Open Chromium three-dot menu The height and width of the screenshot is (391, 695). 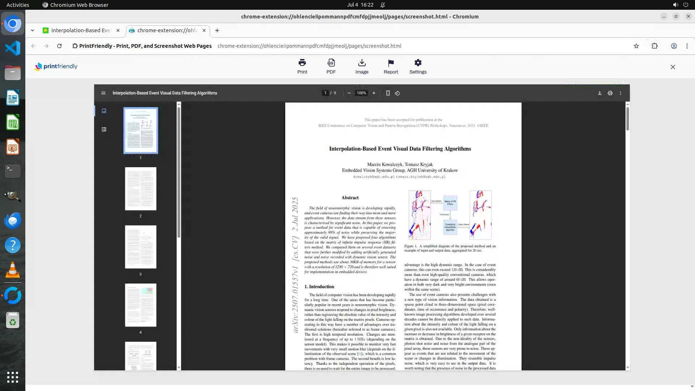pos(687,46)
